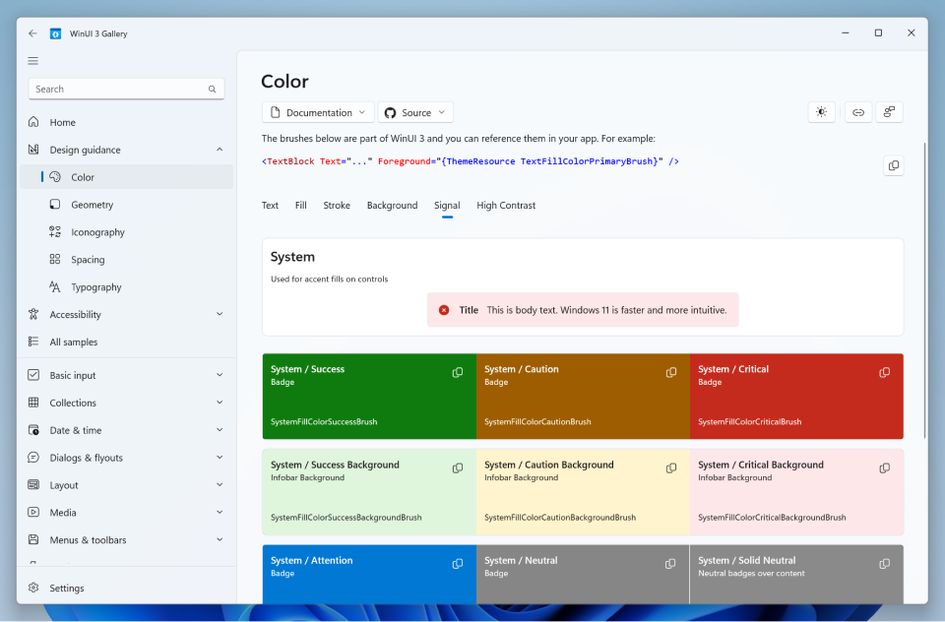This screenshot has width=945, height=622.
Task: Copy the SystemFillColorSuccessBrush badge color
Action: coord(457,372)
